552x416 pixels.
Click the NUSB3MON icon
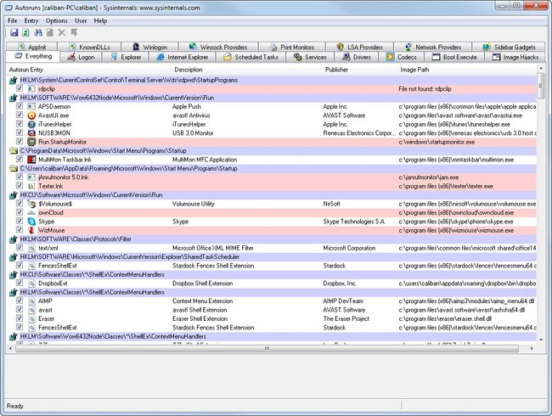31,133
